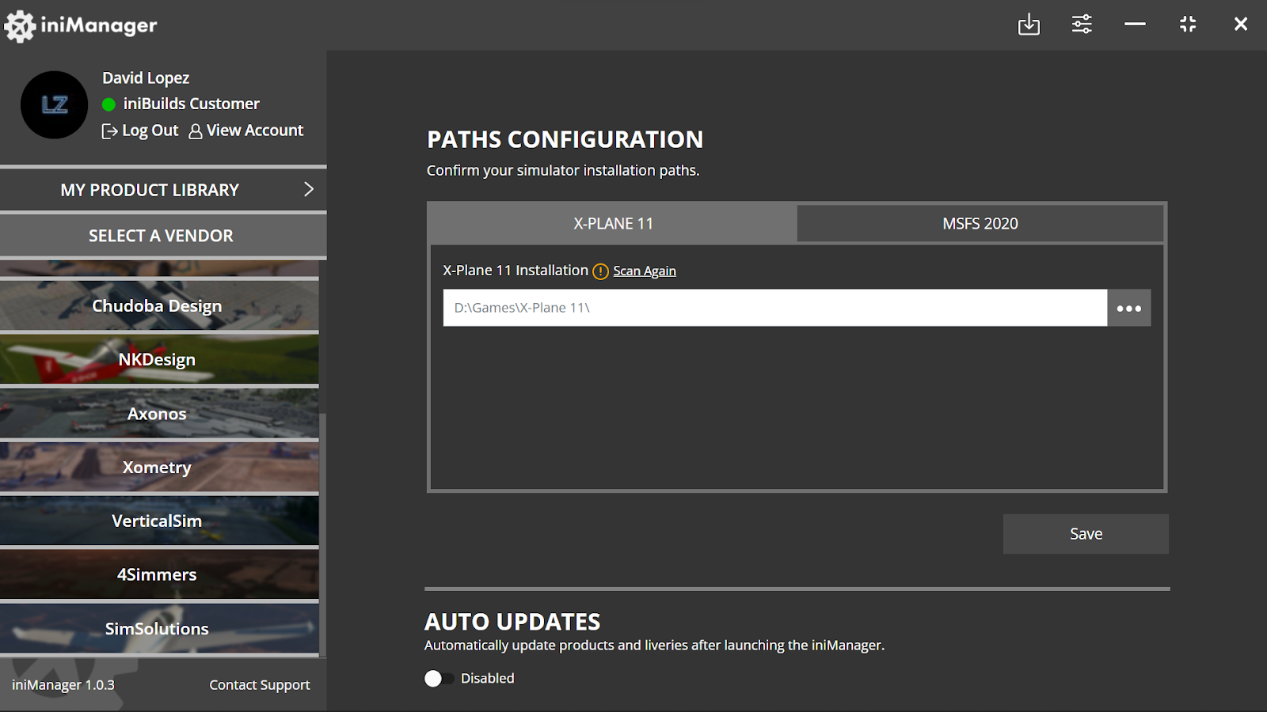Open View Account page

[246, 131]
